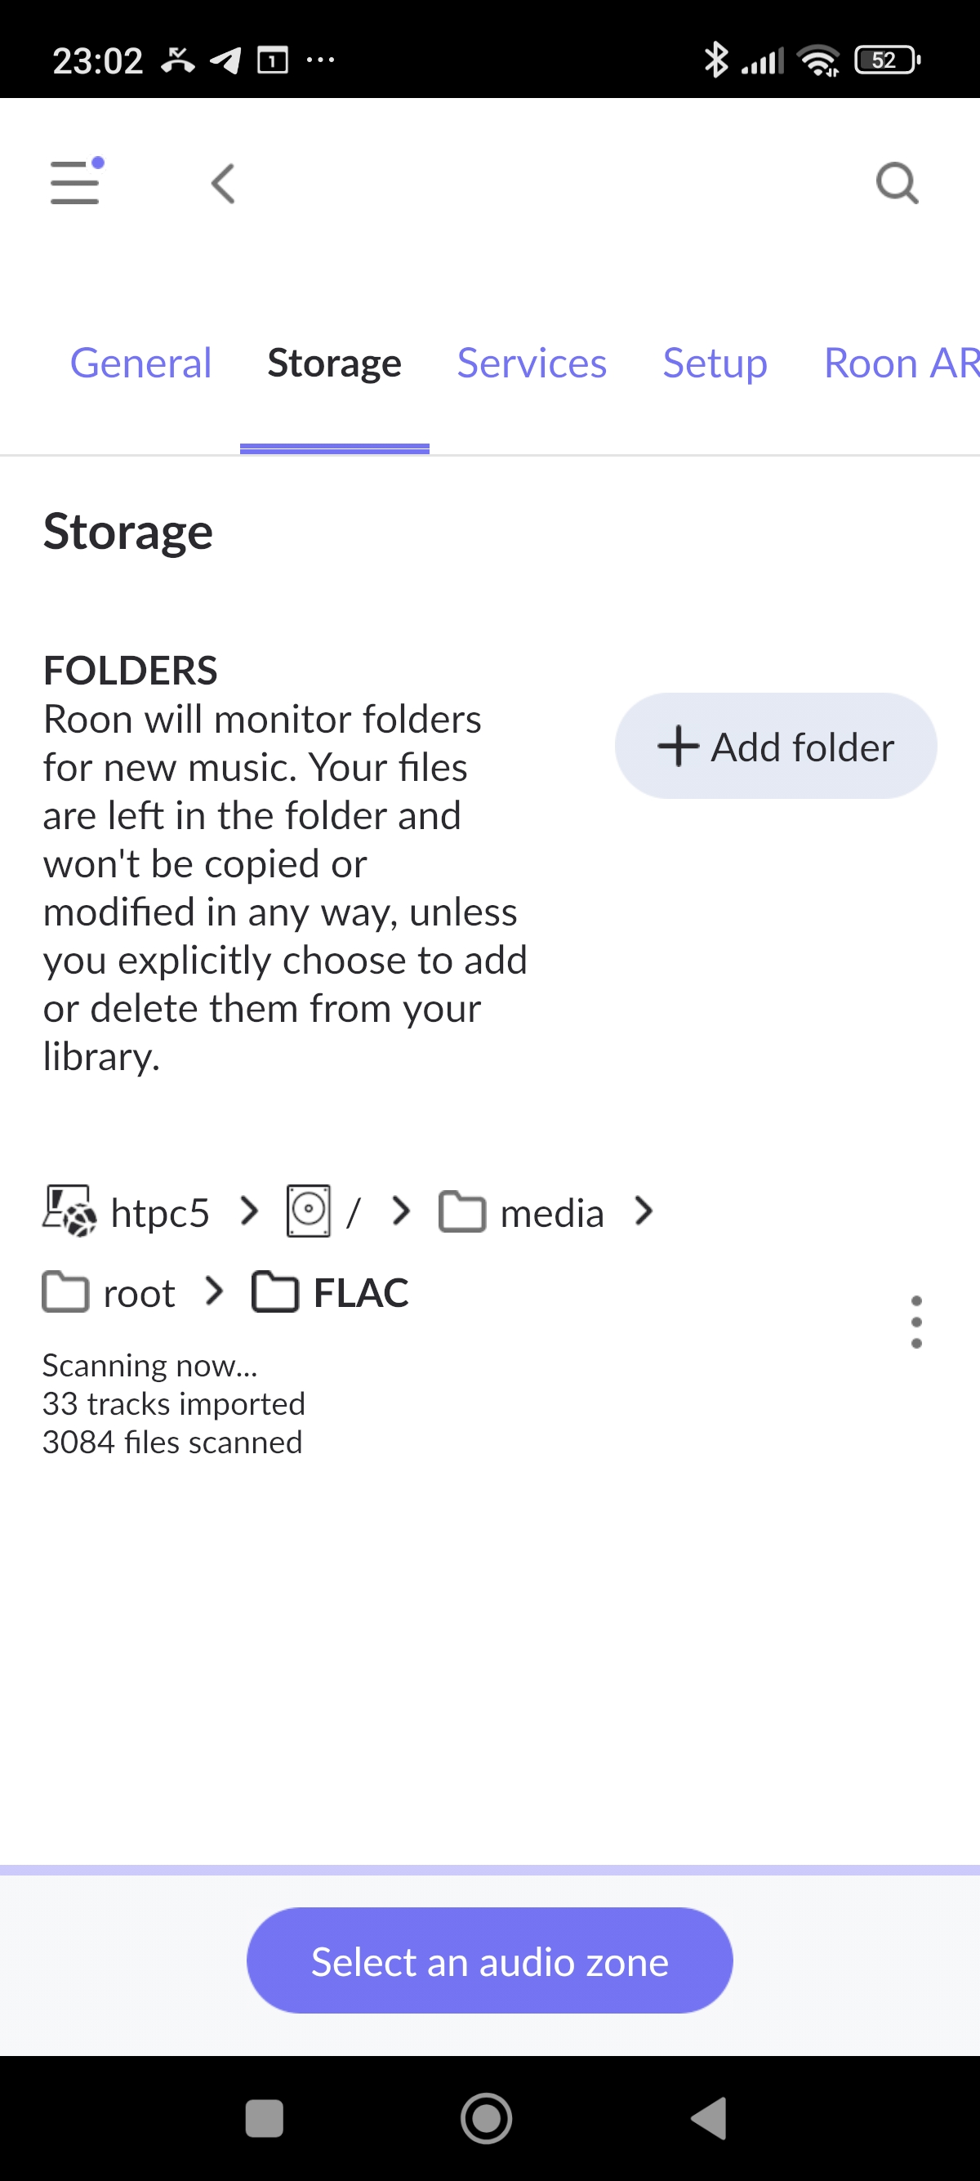The image size is (980, 2181).
Task: Click the chevron after media
Action: (x=644, y=1211)
